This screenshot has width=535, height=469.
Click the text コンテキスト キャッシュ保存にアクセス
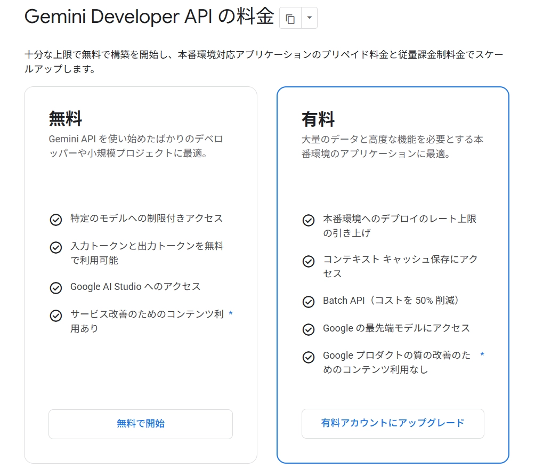pos(400,266)
